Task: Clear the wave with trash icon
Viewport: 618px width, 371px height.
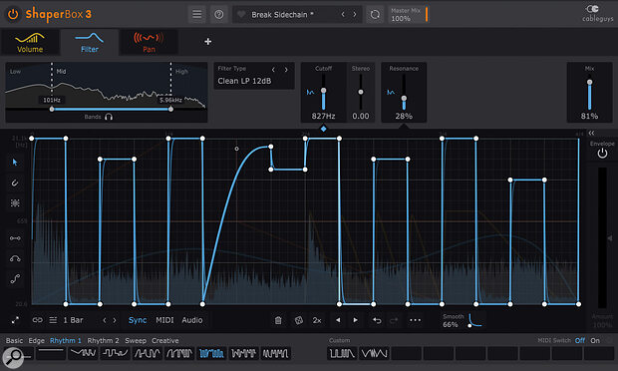Action: [x=278, y=320]
